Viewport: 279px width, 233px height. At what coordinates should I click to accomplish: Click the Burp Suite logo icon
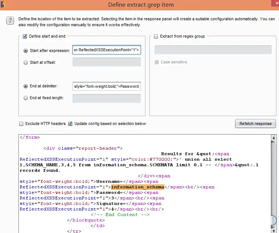coord(3,4)
